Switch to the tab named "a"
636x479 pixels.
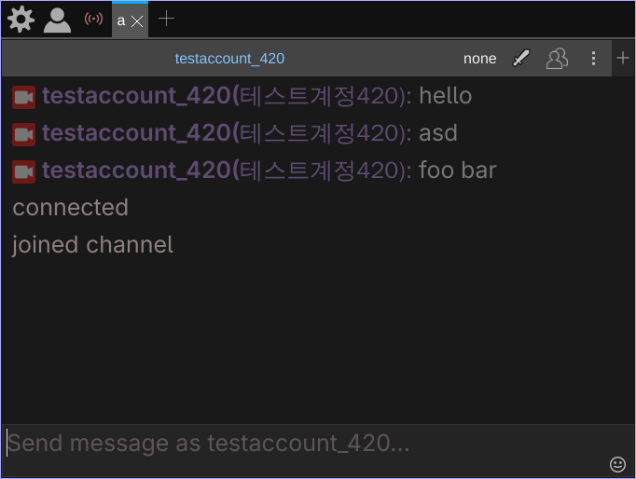coord(120,20)
